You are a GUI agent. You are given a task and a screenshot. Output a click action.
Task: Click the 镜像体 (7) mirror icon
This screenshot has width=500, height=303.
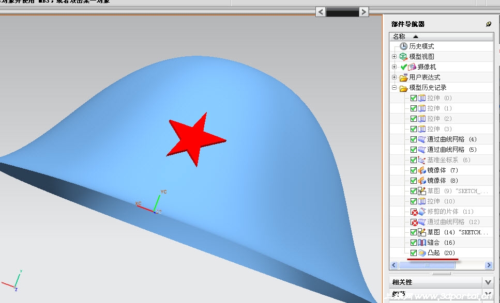[x=422, y=170]
